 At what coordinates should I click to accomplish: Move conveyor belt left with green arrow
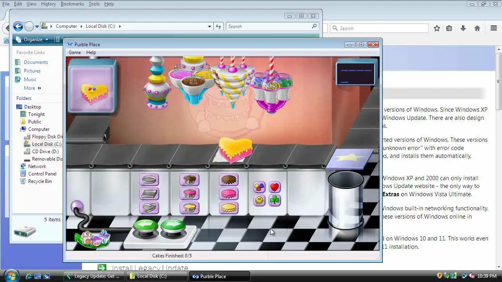pyautogui.click(x=146, y=227)
